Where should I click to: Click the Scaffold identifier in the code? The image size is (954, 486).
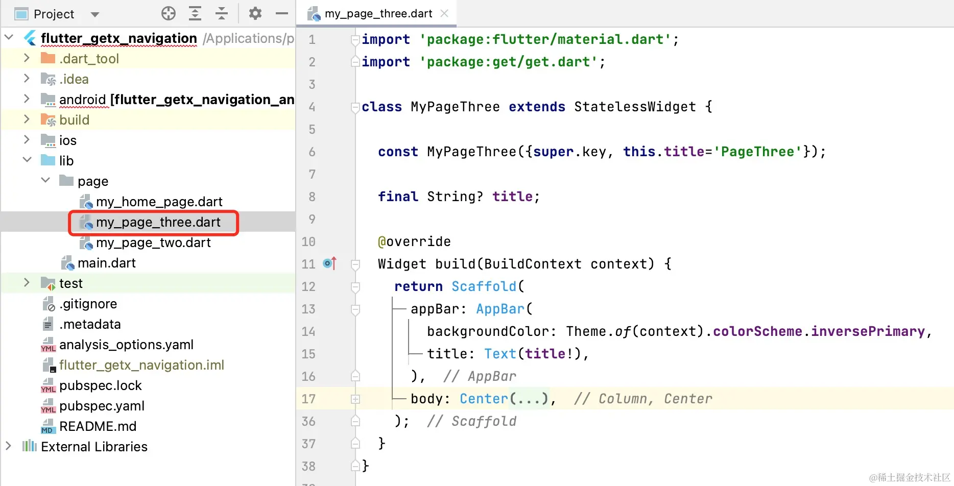(x=484, y=286)
